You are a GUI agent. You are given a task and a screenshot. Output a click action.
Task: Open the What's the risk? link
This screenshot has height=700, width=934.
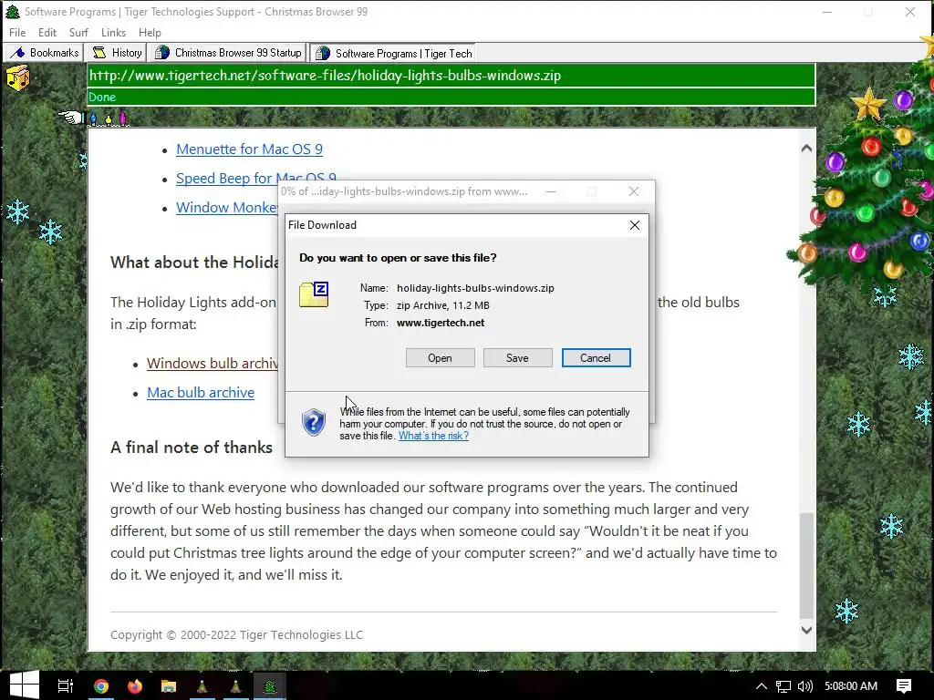tap(433, 436)
